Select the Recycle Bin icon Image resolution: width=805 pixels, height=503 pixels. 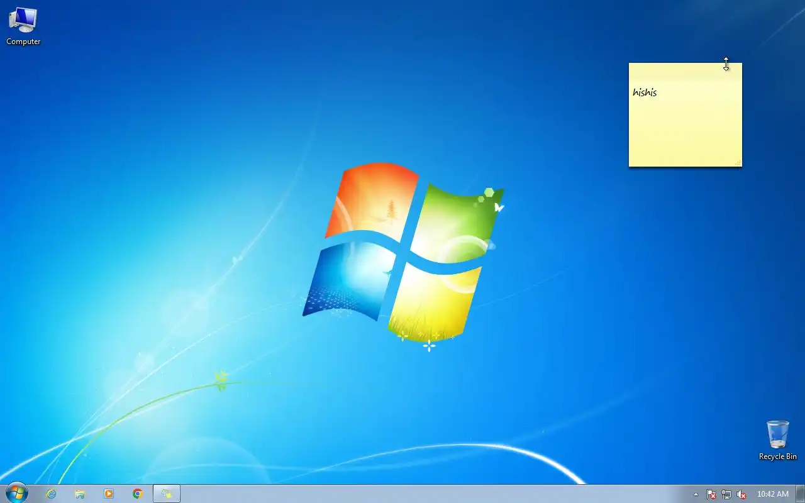(x=778, y=440)
